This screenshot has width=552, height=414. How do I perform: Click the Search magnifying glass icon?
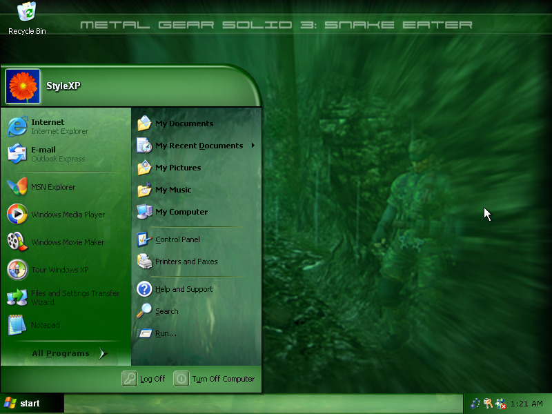[x=144, y=311]
